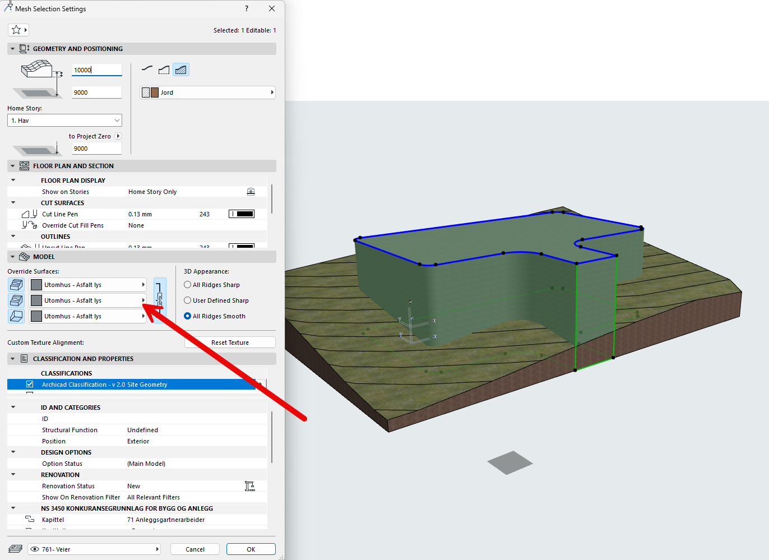Viewport: 769px width, 560px height.
Task: Click the OK button
Action: pyautogui.click(x=251, y=549)
